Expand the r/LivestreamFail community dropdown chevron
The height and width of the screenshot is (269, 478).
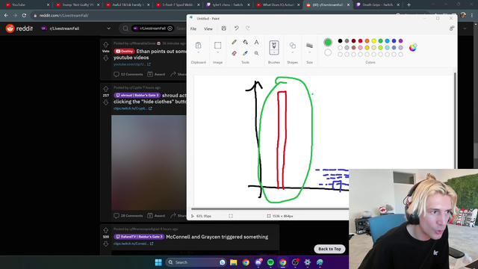tap(108, 28)
